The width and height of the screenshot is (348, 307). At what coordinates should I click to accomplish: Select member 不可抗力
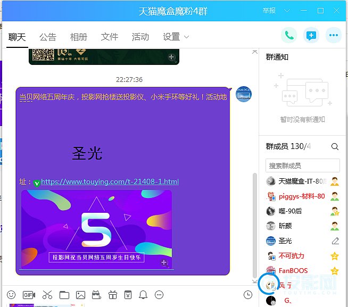302,256
